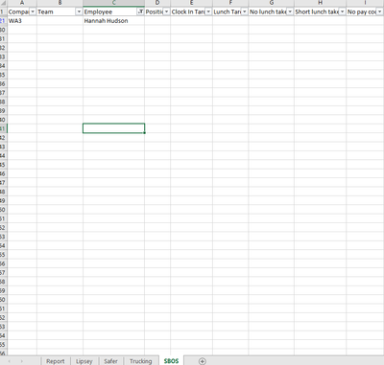The width and height of the screenshot is (384, 365).
Task: Select the Hannah Hudson cell
Action: click(x=113, y=21)
